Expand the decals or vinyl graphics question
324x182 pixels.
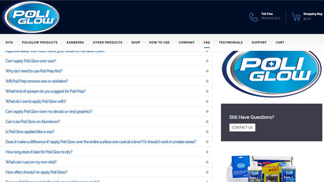pos(107,111)
